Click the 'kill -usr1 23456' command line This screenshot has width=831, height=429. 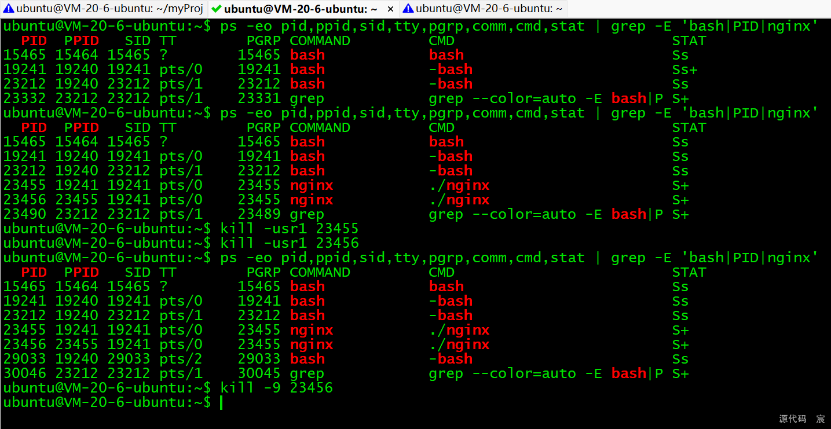(x=290, y=243)
